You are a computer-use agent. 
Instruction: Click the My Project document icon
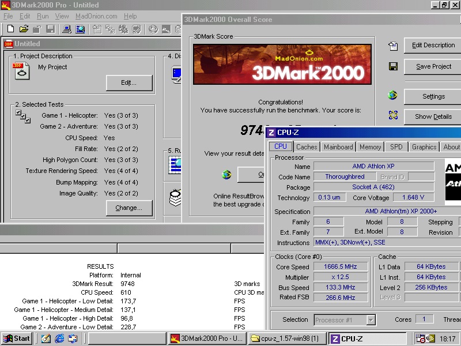pyautogui.click(x=21, y=71)
